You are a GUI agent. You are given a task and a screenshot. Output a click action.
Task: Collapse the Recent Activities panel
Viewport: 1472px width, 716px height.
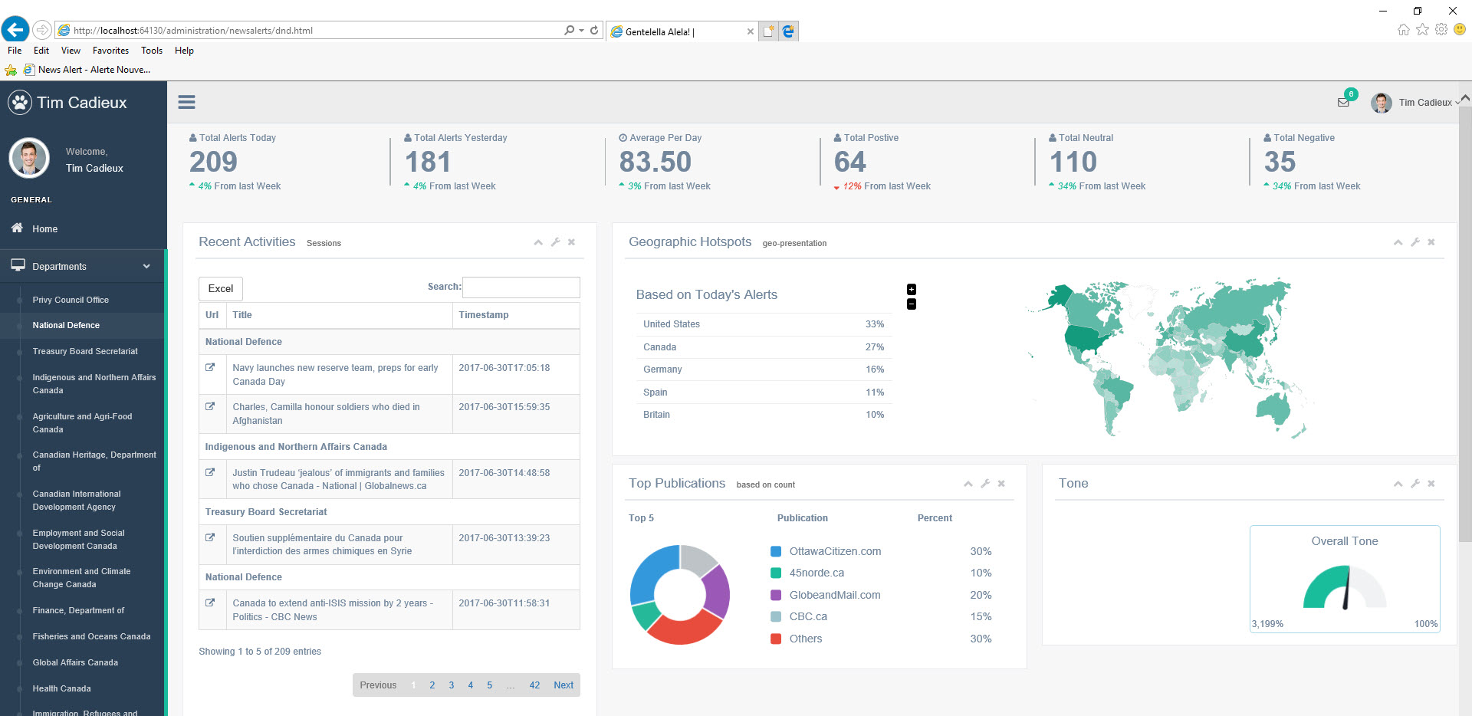[538, 242]
